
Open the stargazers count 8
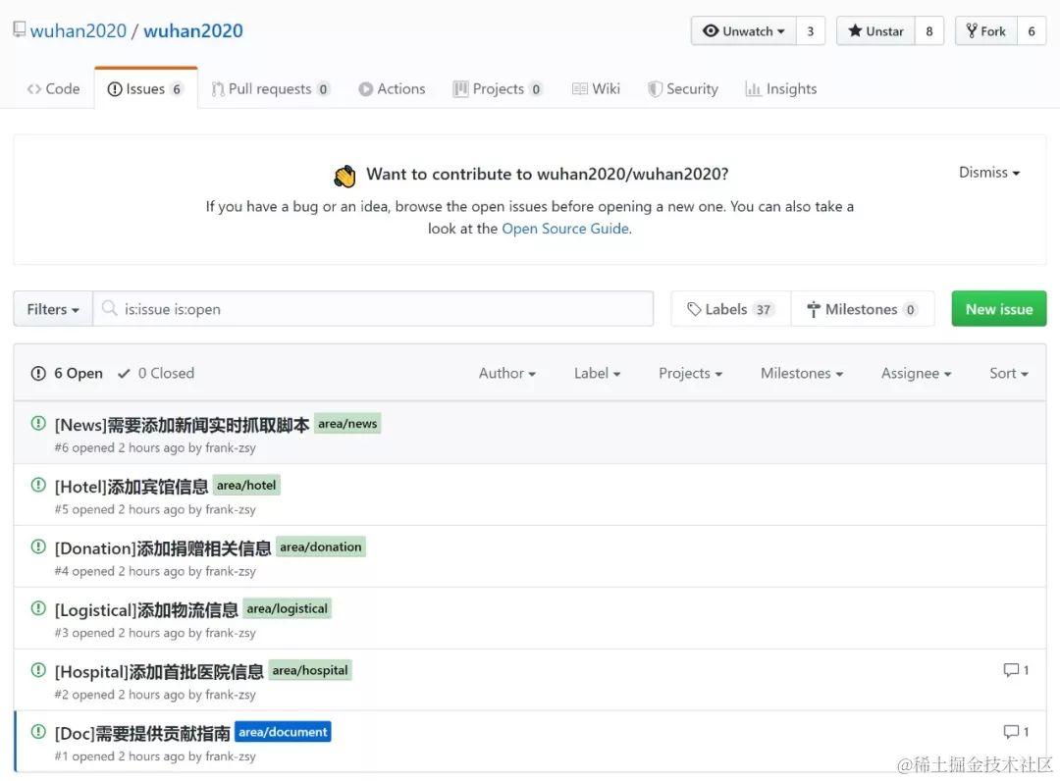point(929,31)
